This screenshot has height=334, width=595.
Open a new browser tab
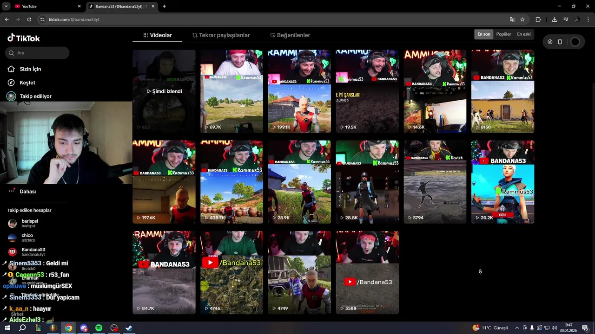point(164,6)
